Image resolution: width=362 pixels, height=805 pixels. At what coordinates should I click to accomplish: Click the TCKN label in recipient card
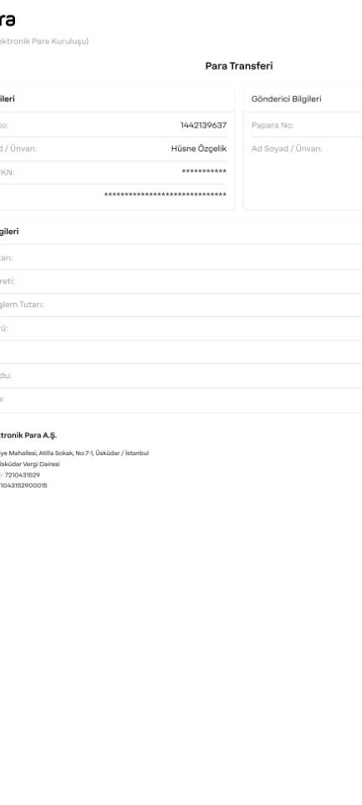[x=8, y=172]
